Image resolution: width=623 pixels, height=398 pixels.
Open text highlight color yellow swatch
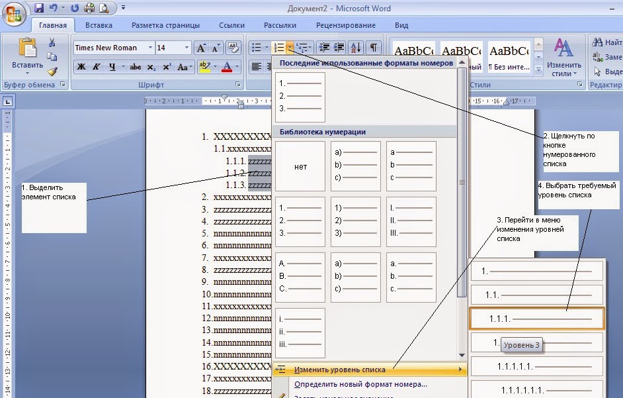point(204,67)
